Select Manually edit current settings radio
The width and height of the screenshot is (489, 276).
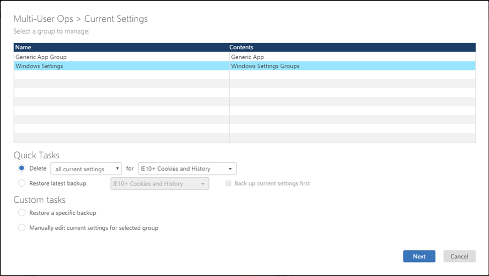(22, 228)
